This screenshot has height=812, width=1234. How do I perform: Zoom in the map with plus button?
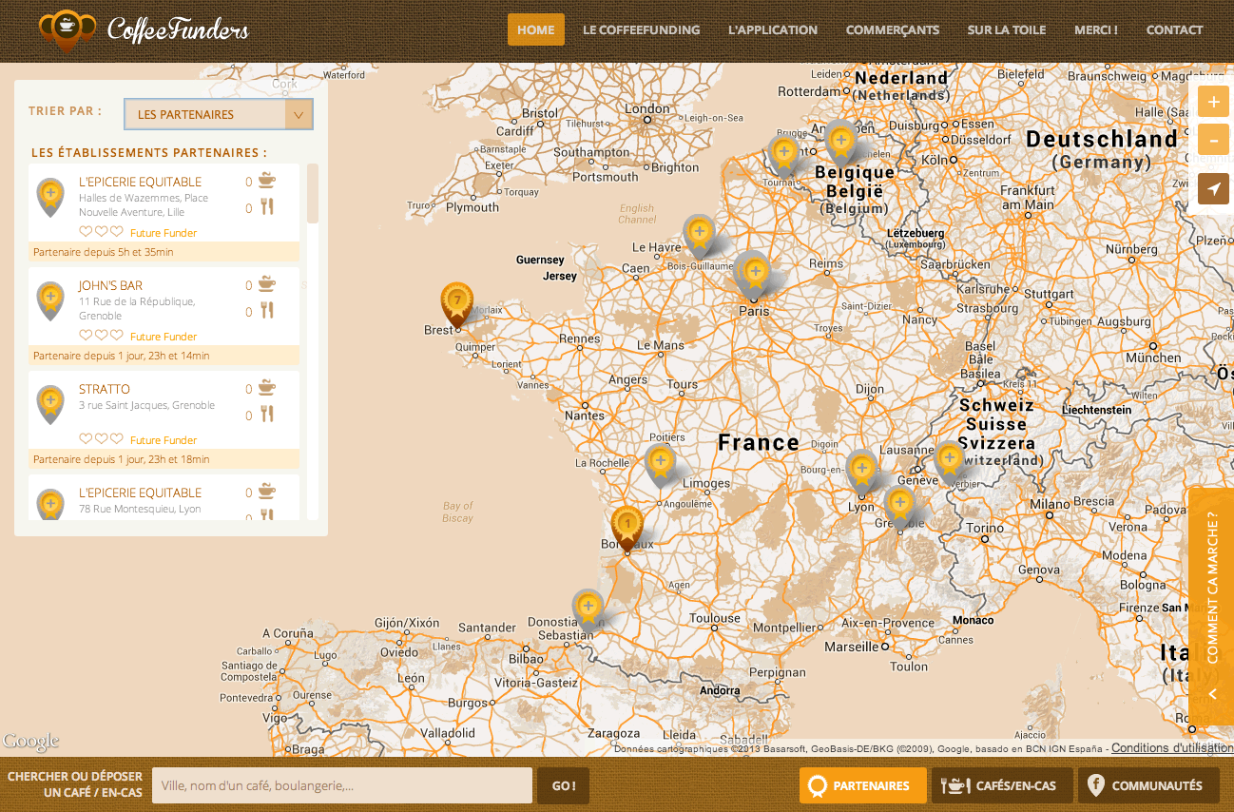click(x=1213, y=102)
